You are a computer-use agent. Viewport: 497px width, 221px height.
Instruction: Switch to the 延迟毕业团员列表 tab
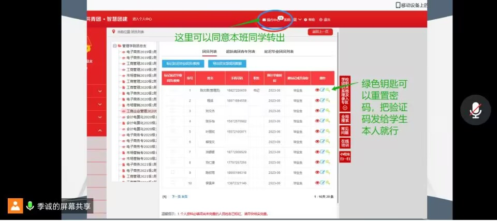[x=279, y=52]
